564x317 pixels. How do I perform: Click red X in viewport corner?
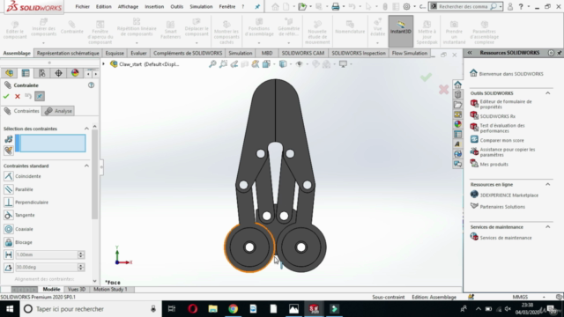443,90
